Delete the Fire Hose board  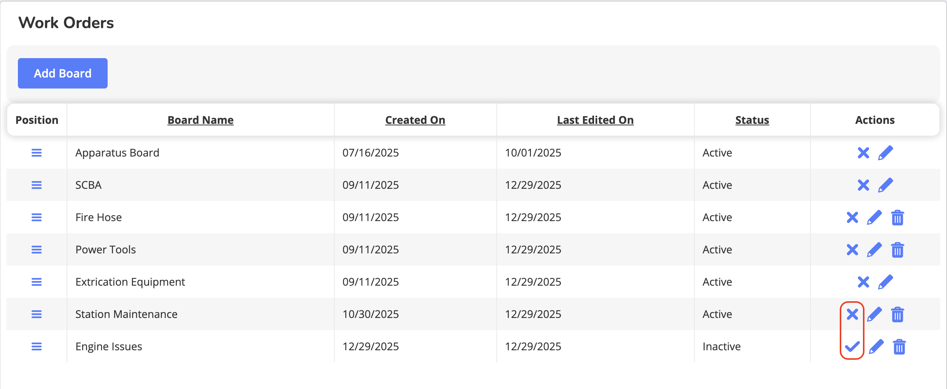tap(897, 218)
